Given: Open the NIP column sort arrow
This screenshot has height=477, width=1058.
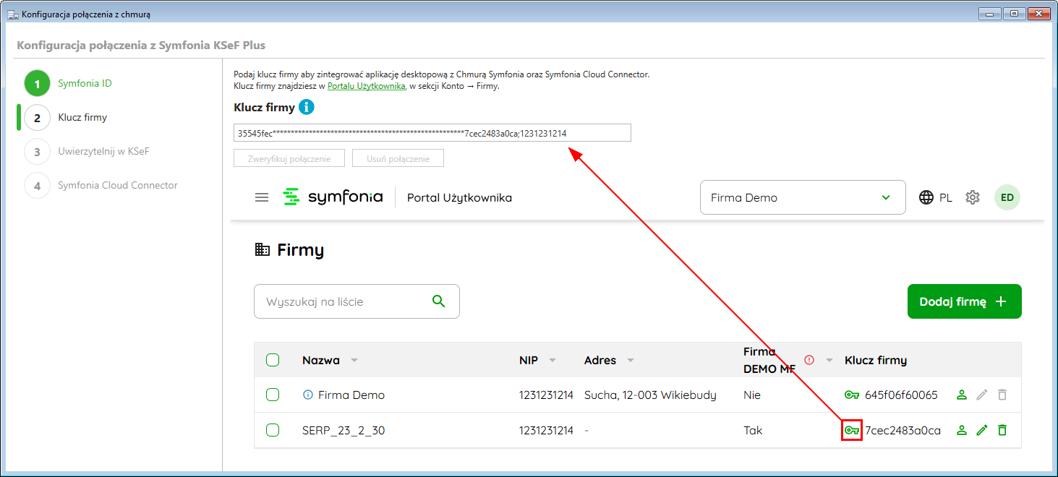Looking at the screenshot, I should [x=553, y=361].
